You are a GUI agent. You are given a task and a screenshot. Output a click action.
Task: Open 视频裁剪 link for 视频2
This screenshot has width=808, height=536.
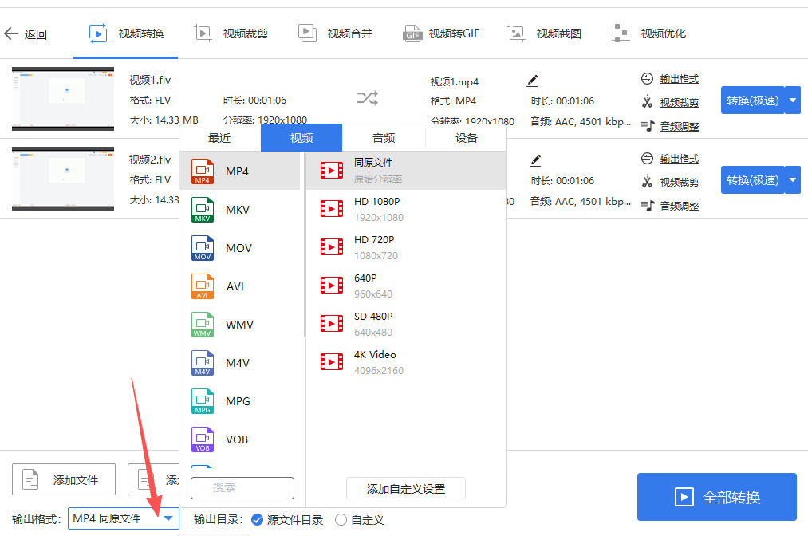(x=679, y=183)
